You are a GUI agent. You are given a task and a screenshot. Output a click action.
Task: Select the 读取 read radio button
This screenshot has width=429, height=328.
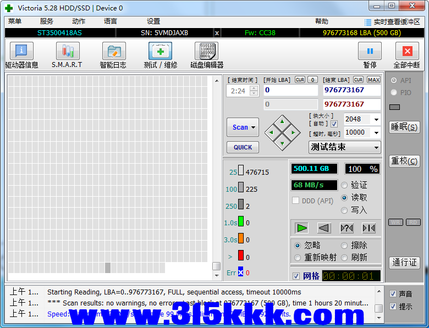point(344,198)
